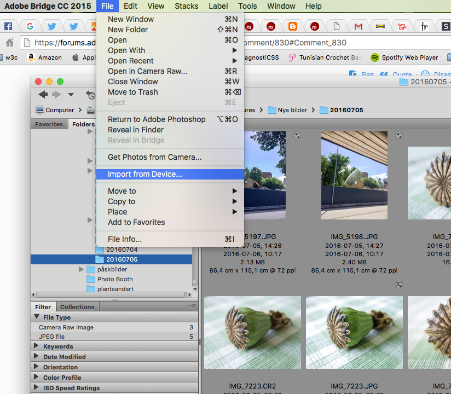Expand the Keywords filter section
This screenshot has width=451, height=394.
tap(37, 346)
